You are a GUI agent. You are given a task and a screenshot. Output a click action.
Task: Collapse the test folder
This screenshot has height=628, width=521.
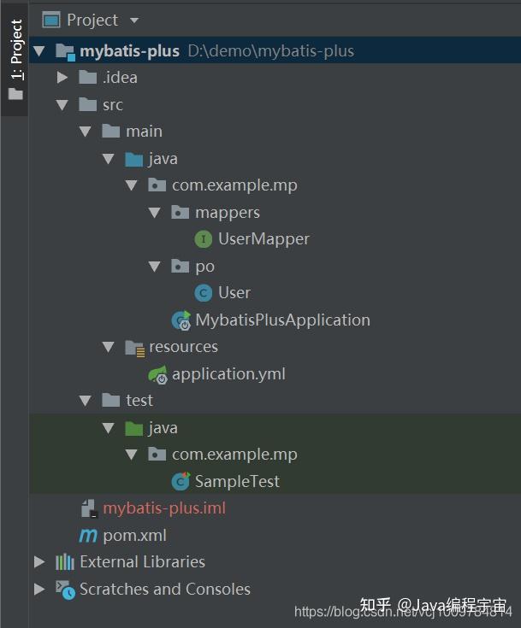85,401
